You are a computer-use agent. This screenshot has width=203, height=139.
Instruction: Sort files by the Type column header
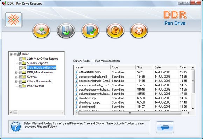point(123,67)
